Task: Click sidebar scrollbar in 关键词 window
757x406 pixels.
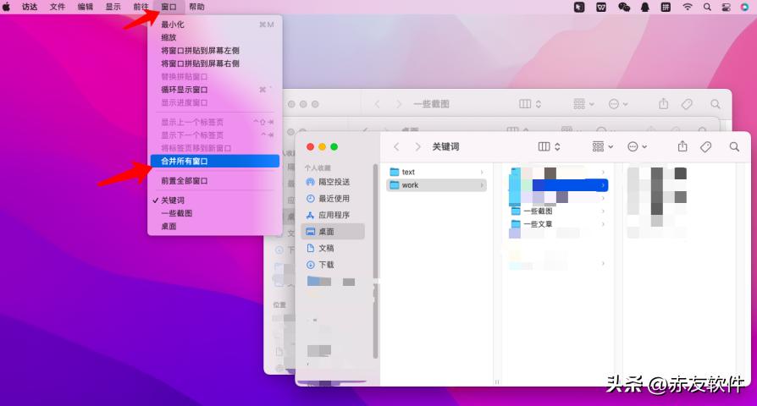Action: [x=375, y=261]
